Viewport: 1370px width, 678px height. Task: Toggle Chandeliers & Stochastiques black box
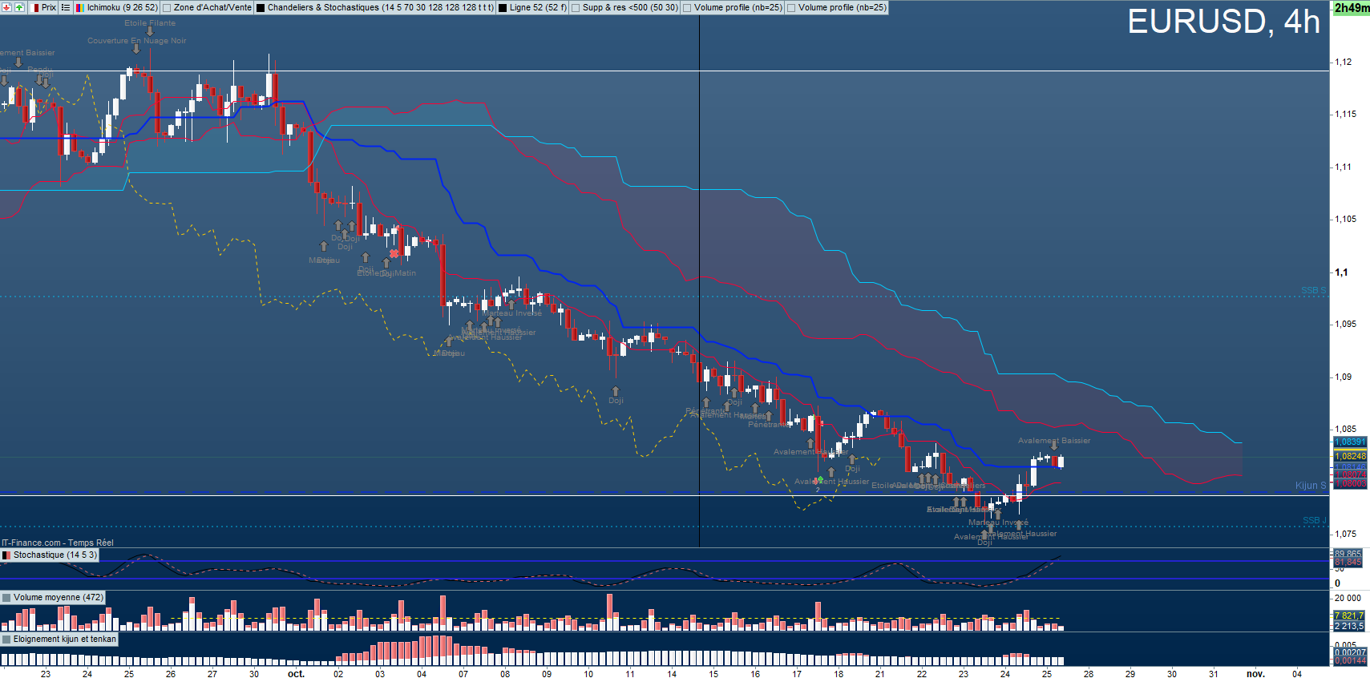[261, 8]
